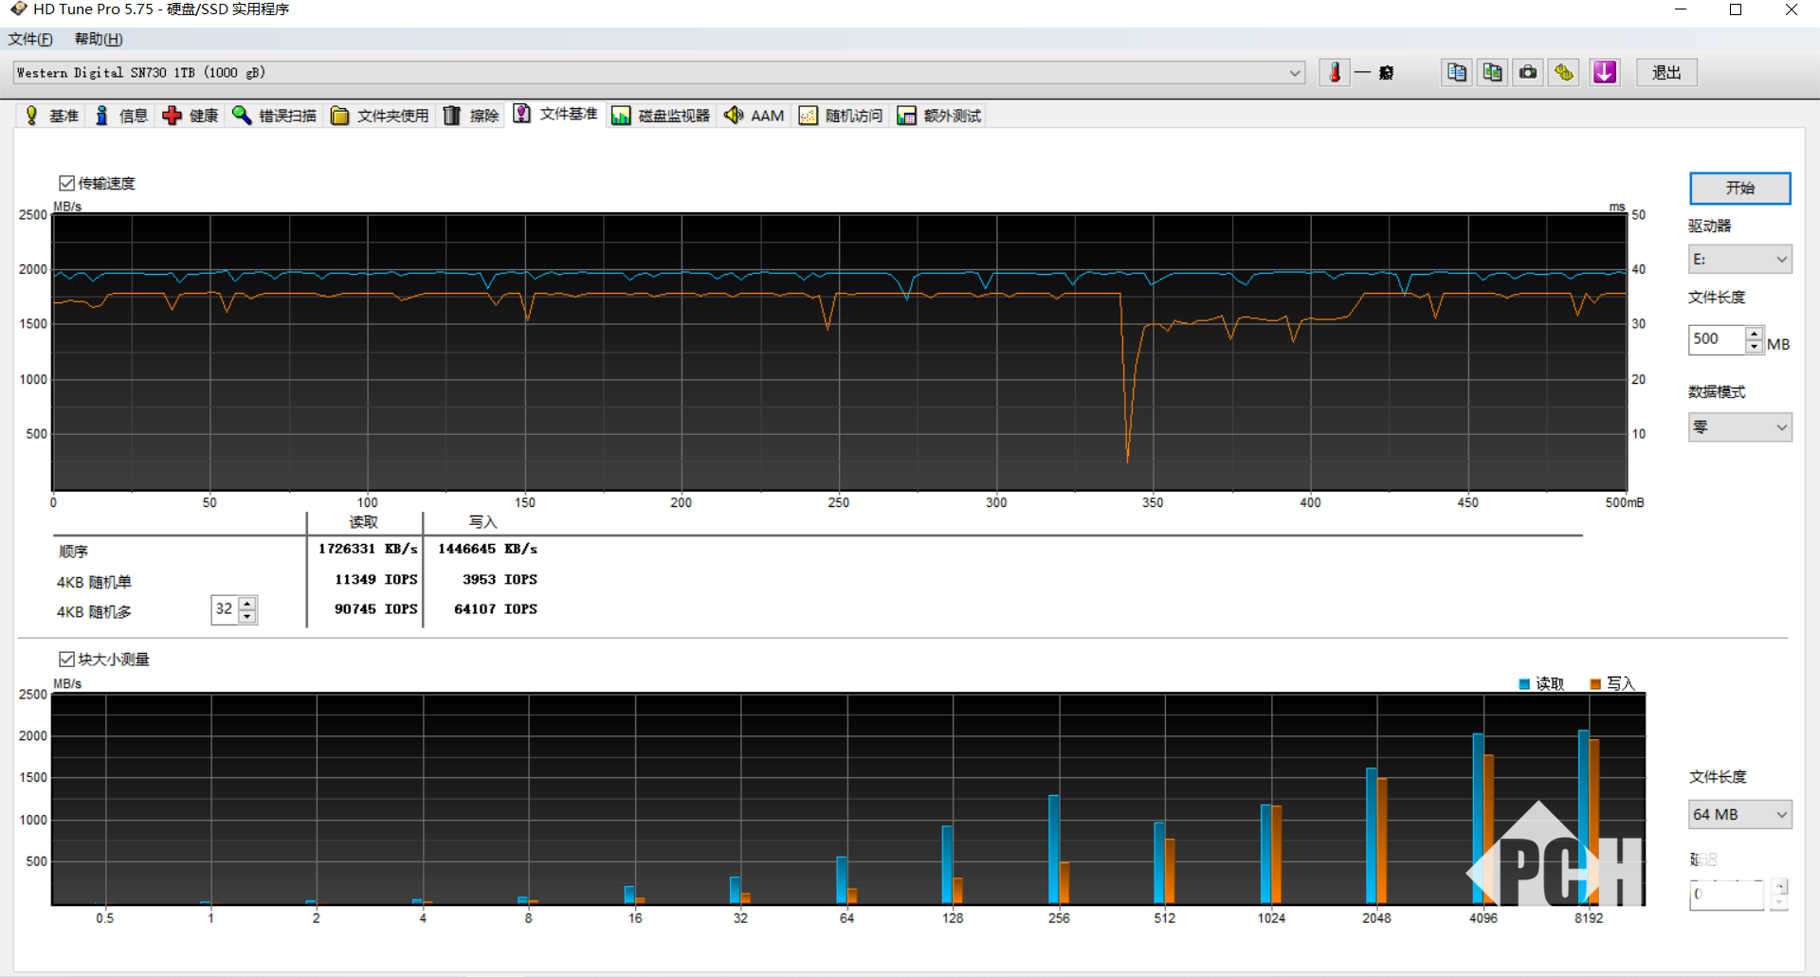
Task: Click the thermometer temperature icon
Action: [1334, 73]
